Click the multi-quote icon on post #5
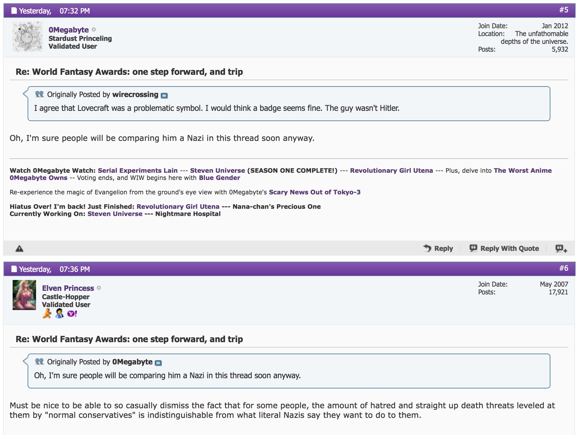581x435 pixels. coord(561,248)
